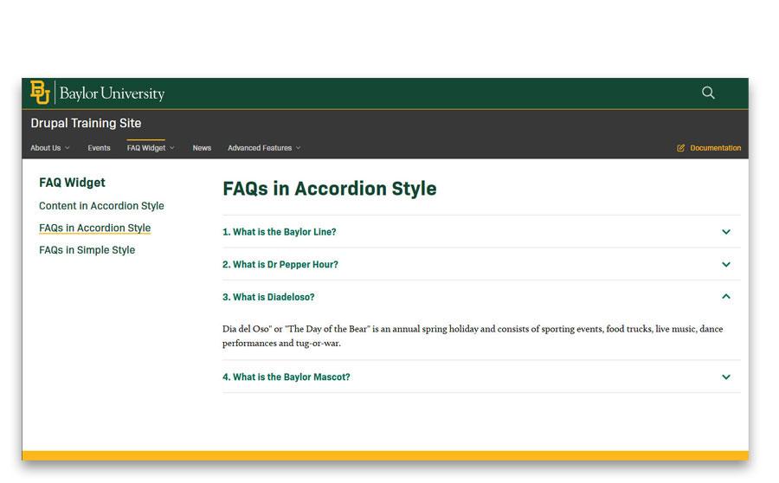Open the search magnifier icon
The image size is (779, 483).
[708, 93]
